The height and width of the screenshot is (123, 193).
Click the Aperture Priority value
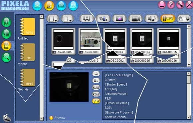(115, 117)
